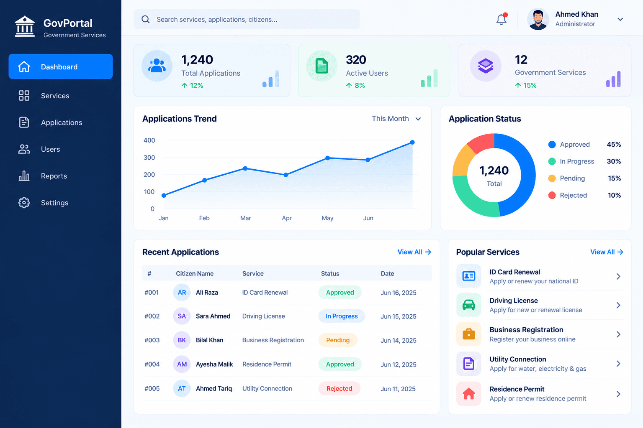The image size is (643, 428).
Task: Click the orange Pending legend swatch
Action: [x=552, y=178]
